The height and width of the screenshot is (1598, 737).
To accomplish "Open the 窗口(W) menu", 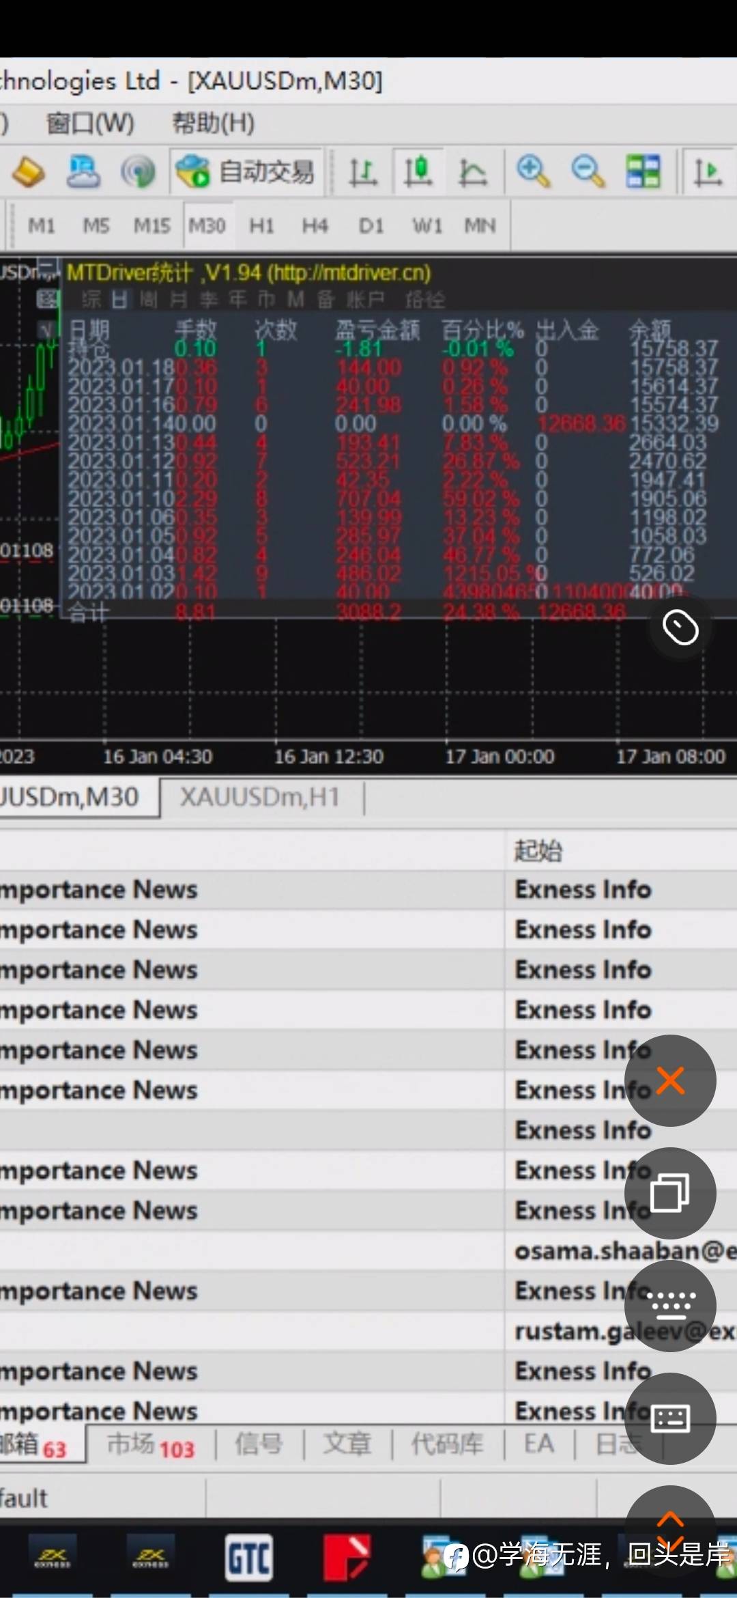I will tap(90, 124).
